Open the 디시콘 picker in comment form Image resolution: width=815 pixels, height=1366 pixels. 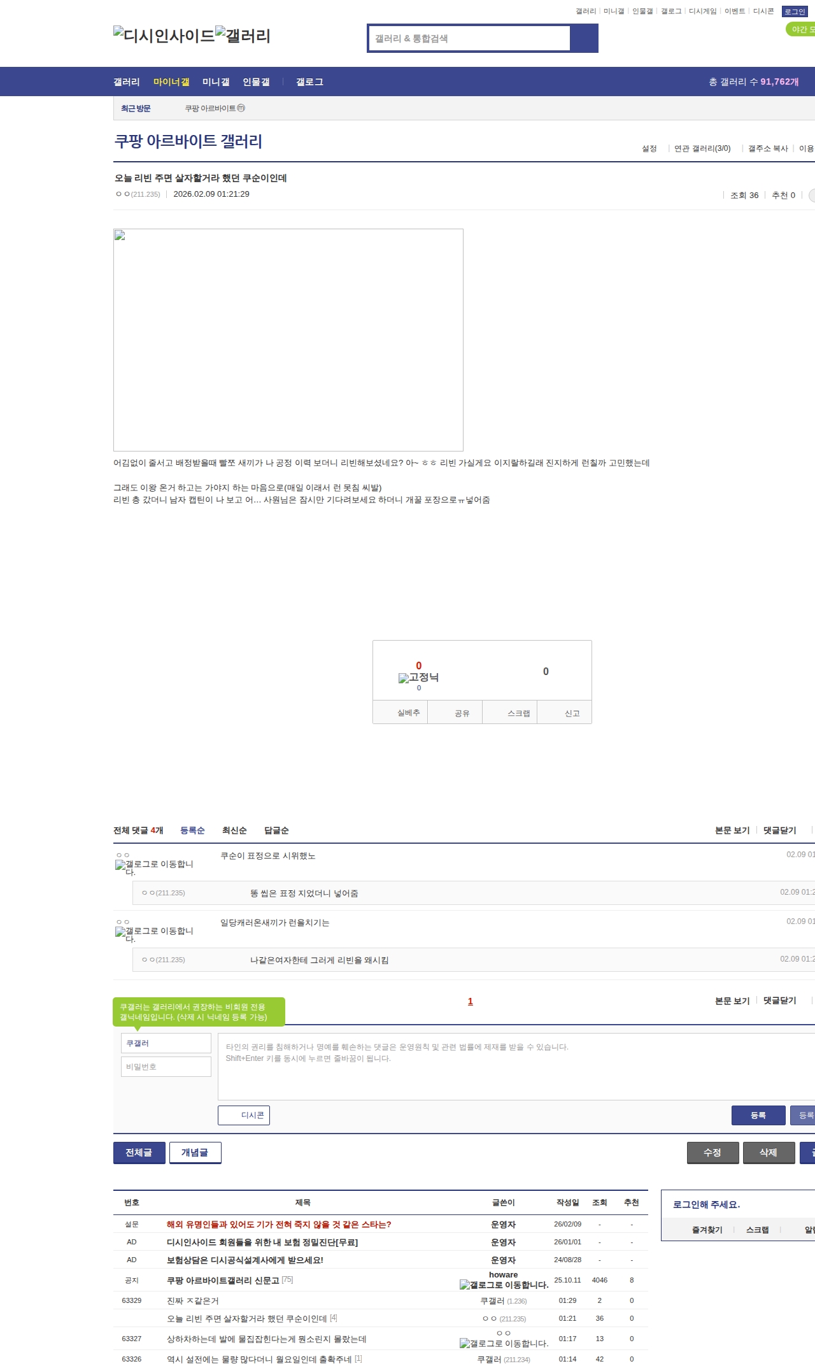pos(244,1115)
